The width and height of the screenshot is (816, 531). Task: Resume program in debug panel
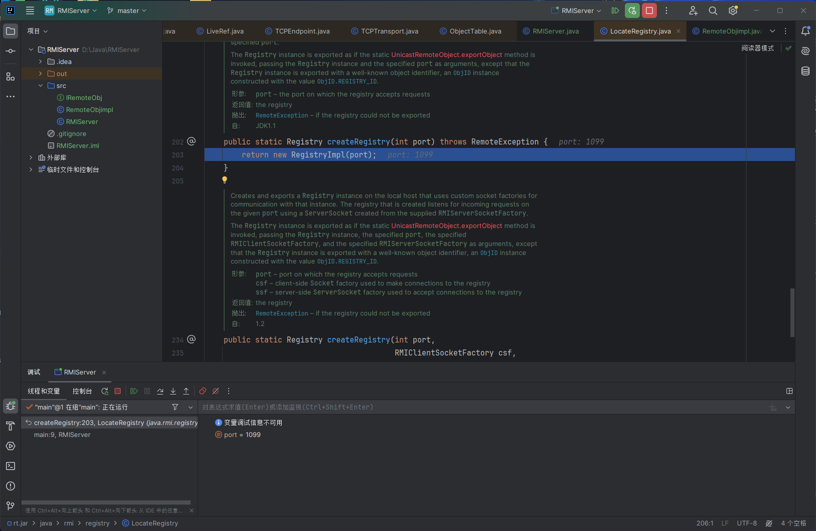point(134,391)
